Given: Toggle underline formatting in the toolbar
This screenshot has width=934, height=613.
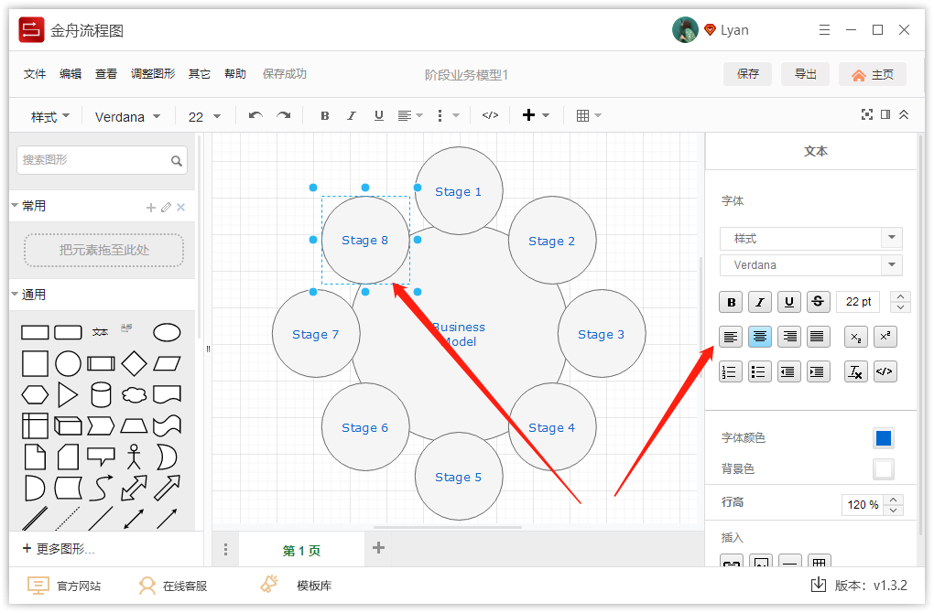Looking at the screenshot, I should (x=378, y=114).
